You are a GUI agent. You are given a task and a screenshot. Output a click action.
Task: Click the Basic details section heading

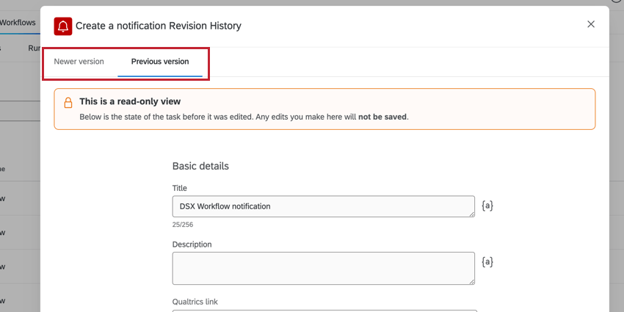(200, 166)
